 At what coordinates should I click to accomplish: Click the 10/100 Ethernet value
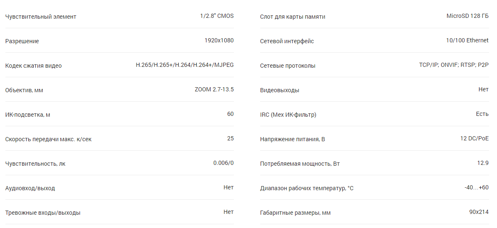pos(467,41)
